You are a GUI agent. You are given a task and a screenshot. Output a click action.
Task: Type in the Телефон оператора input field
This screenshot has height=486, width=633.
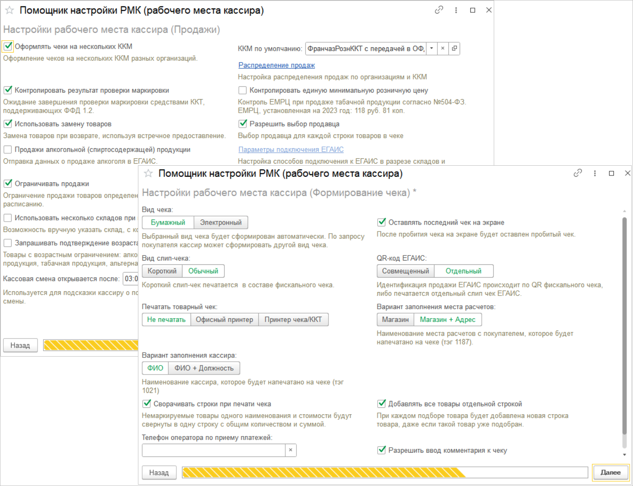click(x=214, y=450)
